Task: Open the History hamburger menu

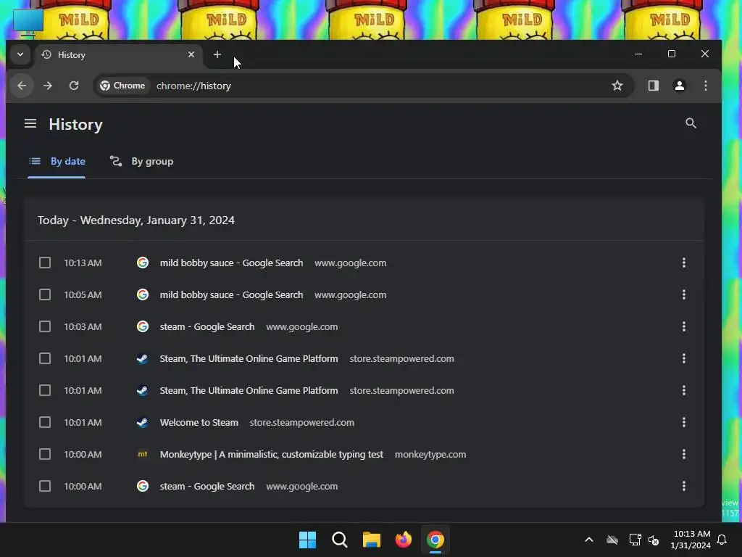Action: coord(30,123)
